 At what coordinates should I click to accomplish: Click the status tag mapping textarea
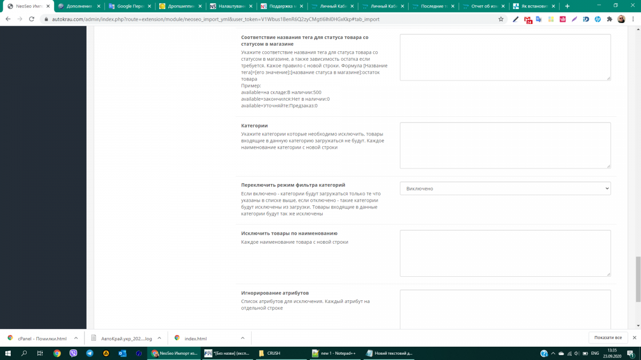click(x=505, y=58)
